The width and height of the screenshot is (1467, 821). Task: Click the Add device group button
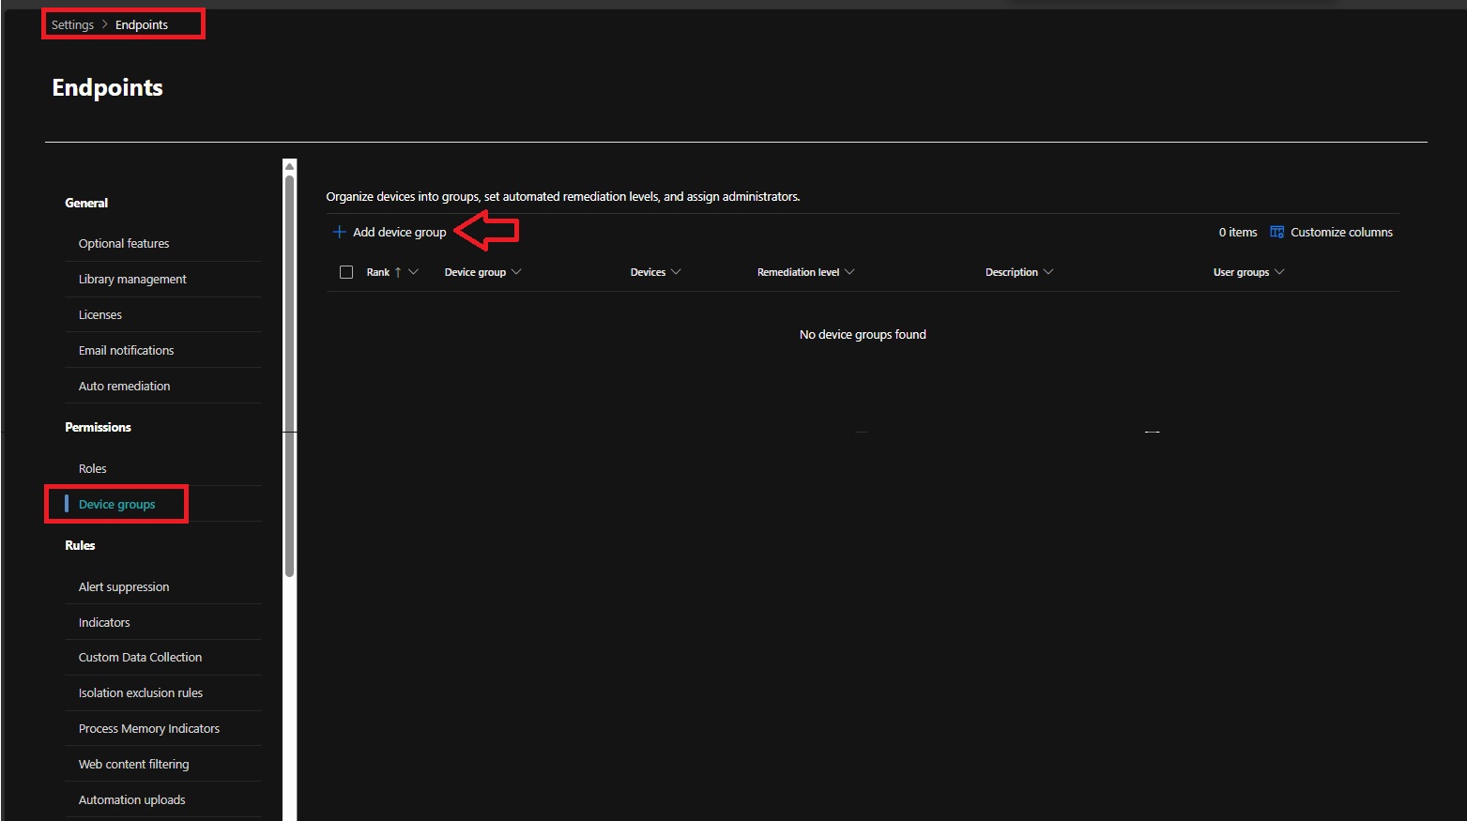390,232
